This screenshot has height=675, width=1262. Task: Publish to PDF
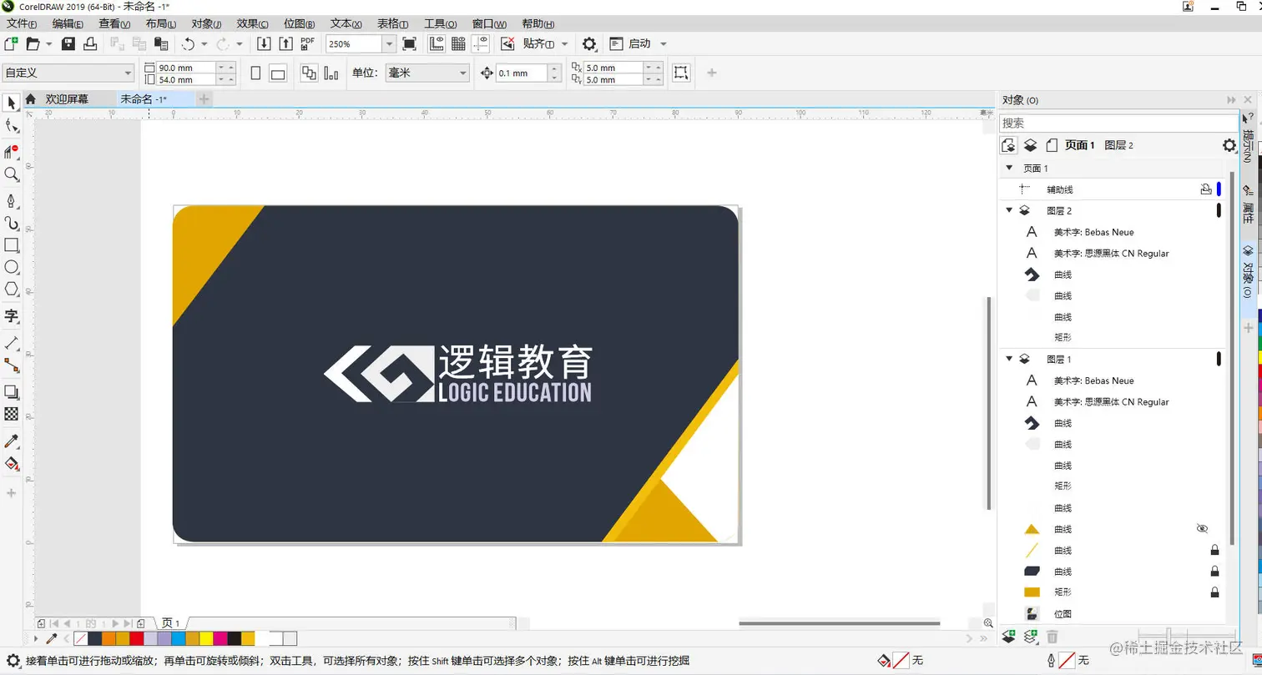tap(308, 43)
